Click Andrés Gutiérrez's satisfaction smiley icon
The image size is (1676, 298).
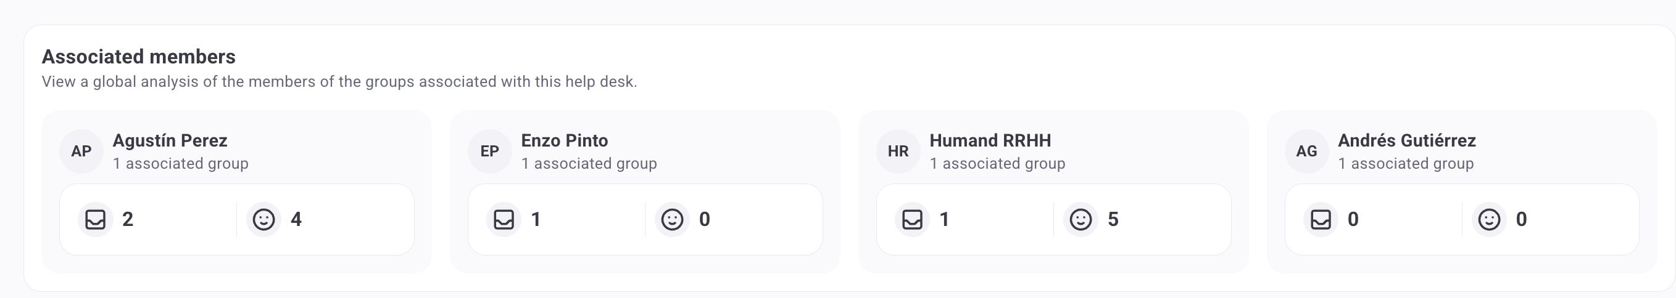(1489, 219)
